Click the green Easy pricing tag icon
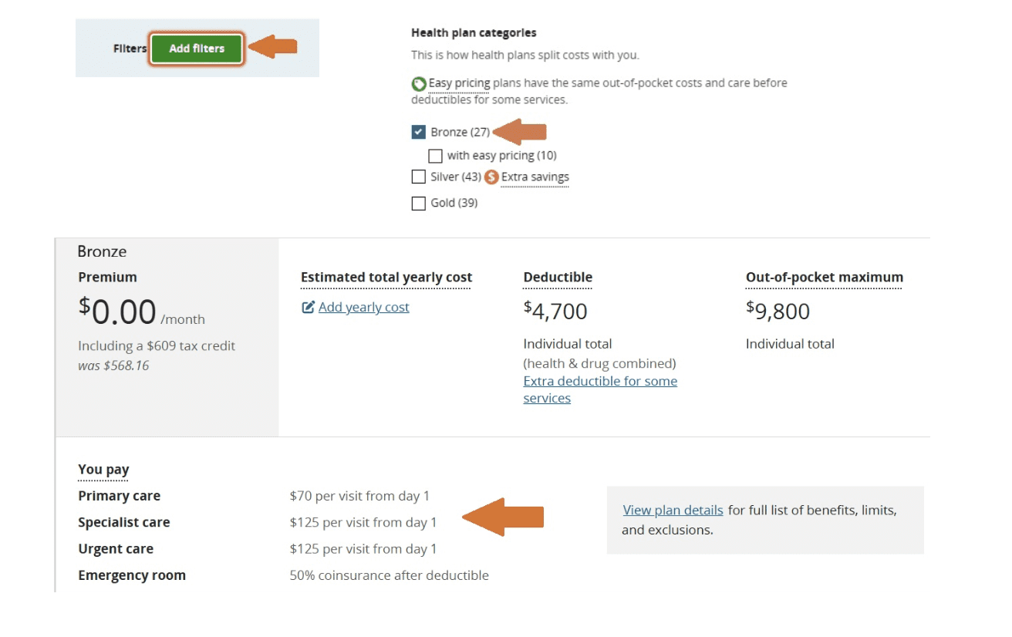Screen dimensions: 1012x637 [419, 84]
